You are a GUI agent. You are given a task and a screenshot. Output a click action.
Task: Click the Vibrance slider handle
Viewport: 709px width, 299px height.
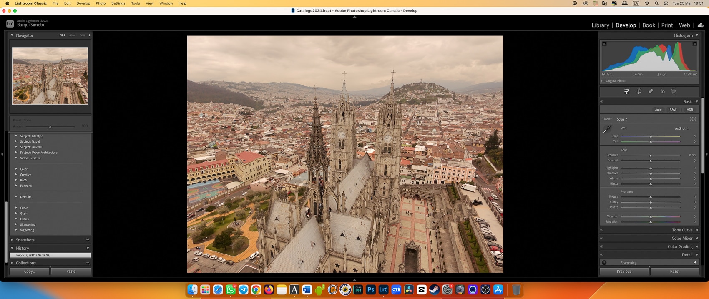(x=651, y=217)
